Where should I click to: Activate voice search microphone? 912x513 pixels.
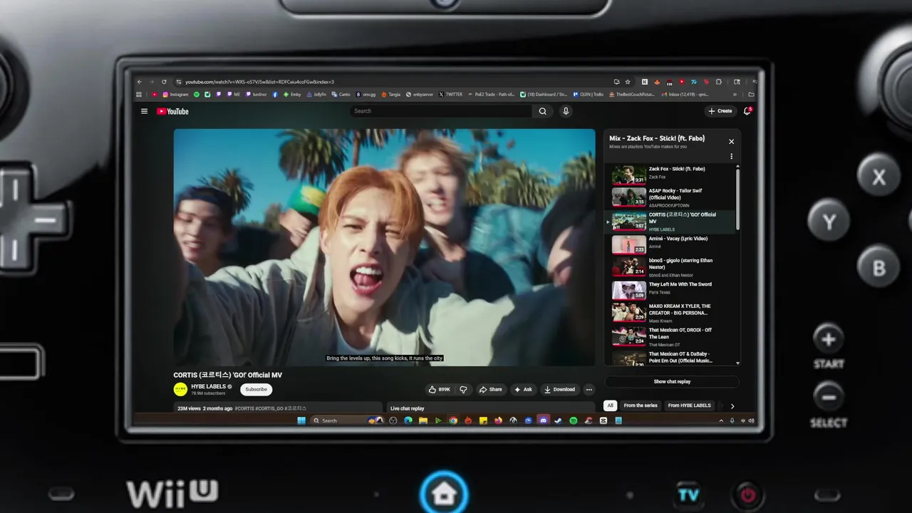pyautogui.click(x=566, y=111)
